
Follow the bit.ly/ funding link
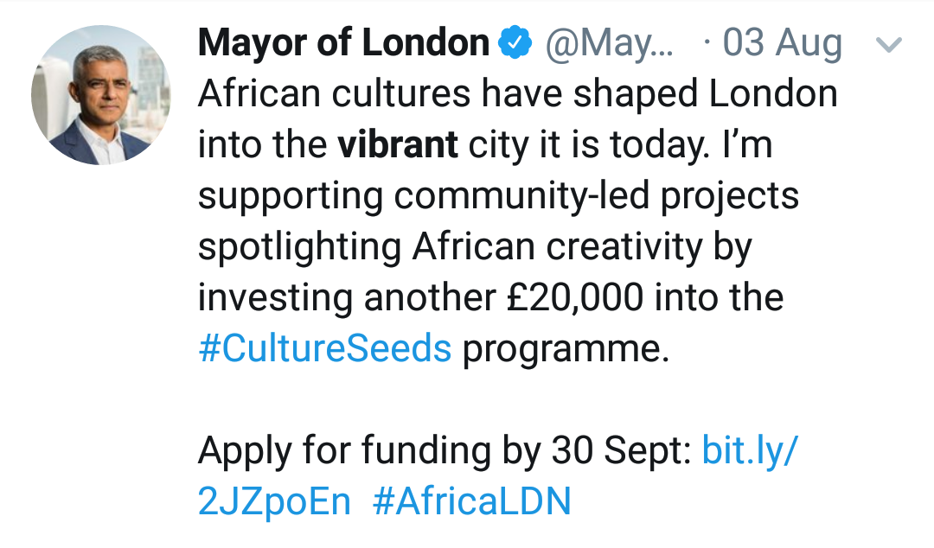(x=748, y=449)
